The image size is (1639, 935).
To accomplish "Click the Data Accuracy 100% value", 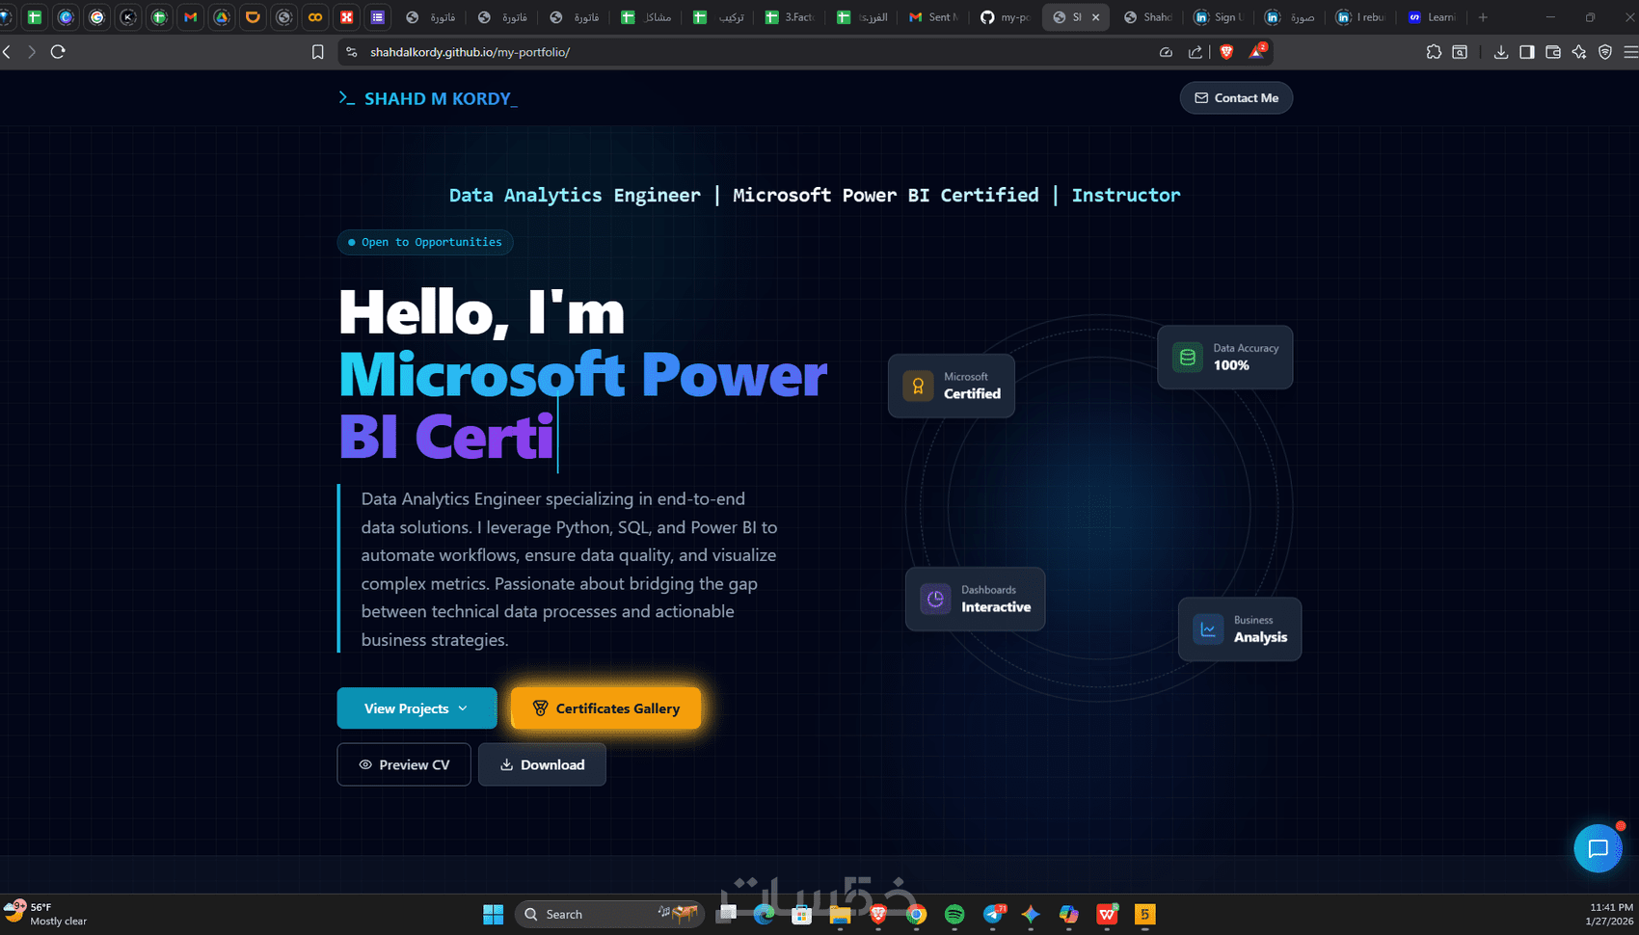I will click(1231, 365).
